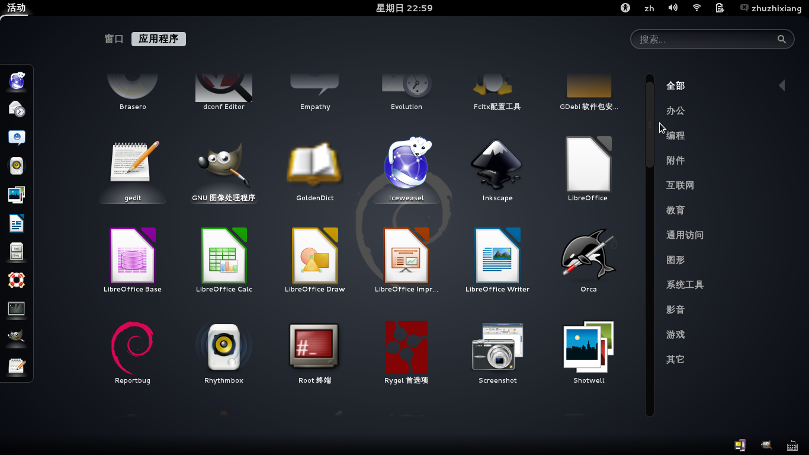Select the 游戏 category

tap(675, 335)
